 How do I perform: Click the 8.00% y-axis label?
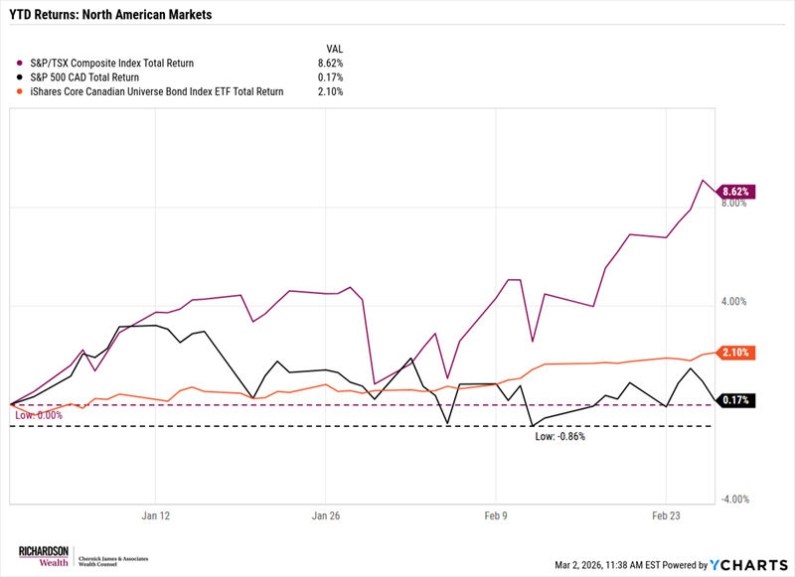point(731,204)
